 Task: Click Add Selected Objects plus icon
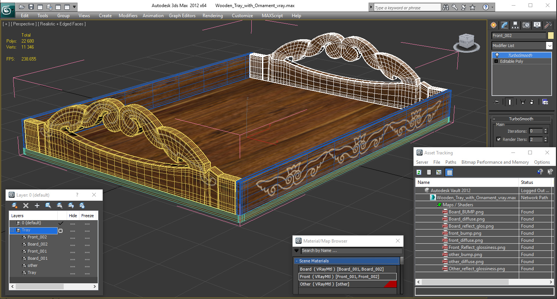(37, 206)
